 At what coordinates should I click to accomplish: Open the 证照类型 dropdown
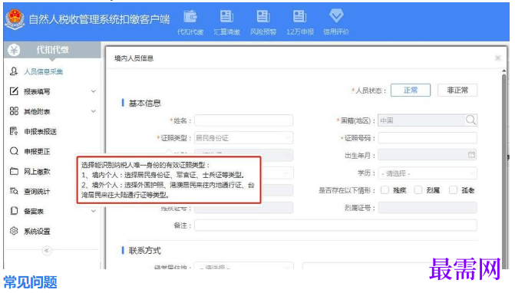tap(244, 138)
